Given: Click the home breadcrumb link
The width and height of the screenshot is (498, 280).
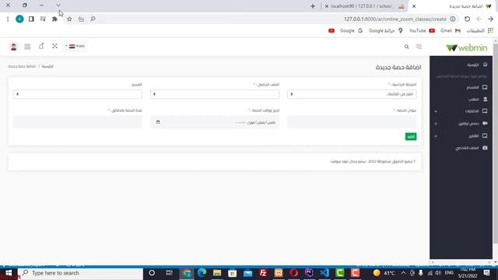Looking at the screenshot, I should tap(47, 66).
